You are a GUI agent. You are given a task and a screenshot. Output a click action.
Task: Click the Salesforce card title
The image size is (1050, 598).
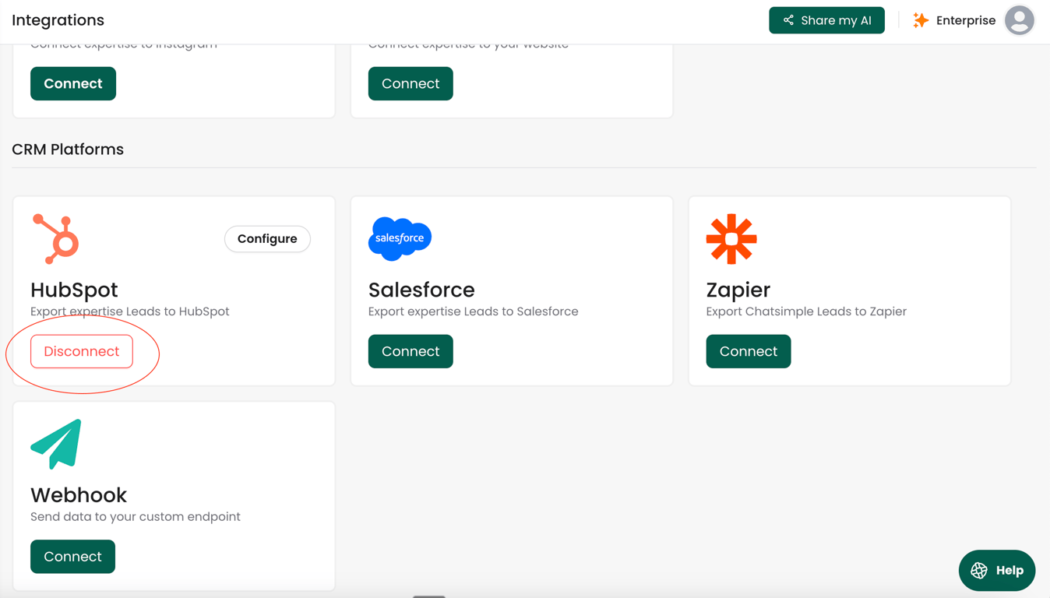[x=421, y=290]
